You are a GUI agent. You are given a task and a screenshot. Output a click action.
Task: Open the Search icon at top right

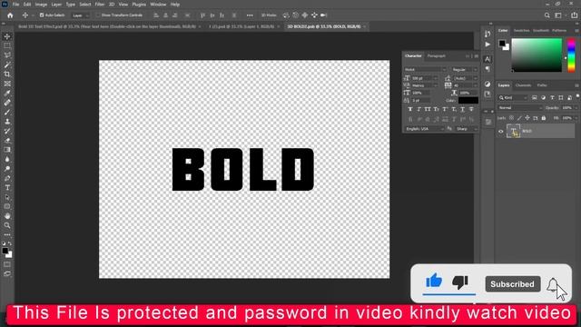pyautogui.click(x=547, y=15)
